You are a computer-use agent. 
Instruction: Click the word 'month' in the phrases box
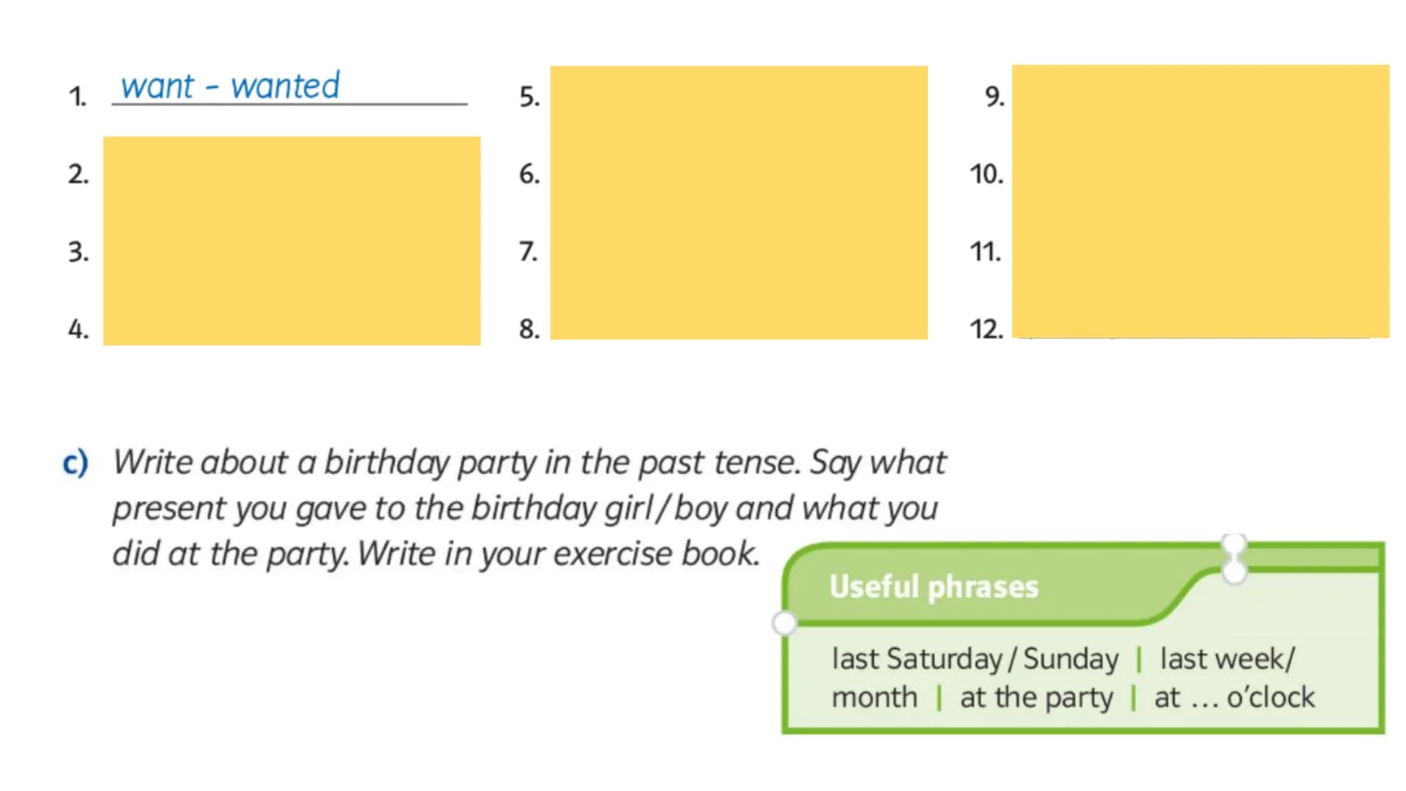pyautogui.click(x=874, y=697)
